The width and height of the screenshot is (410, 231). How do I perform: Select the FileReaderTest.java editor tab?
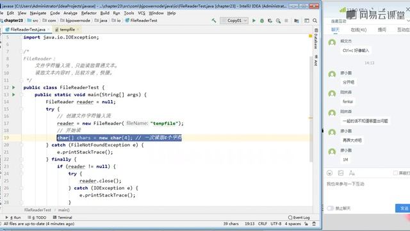click(28, 30)
